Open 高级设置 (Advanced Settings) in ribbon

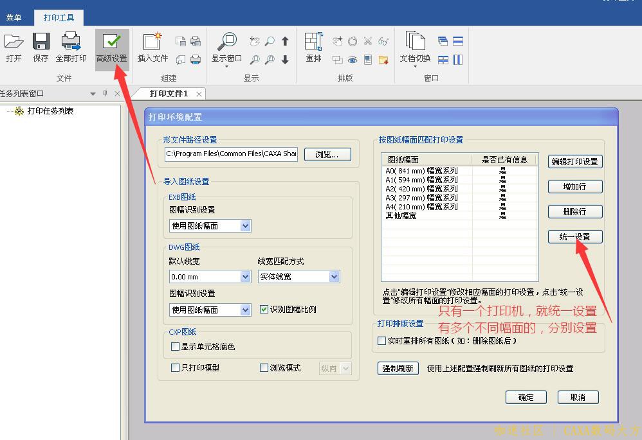112,42
